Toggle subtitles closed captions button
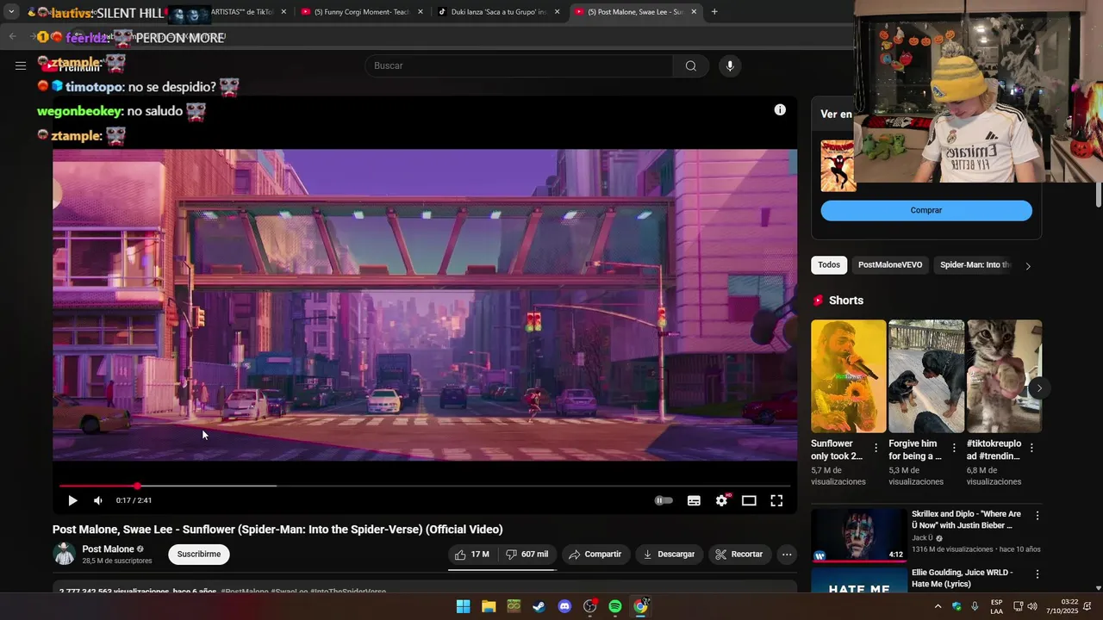The height and width of the screenshot is (620, 1103). pos(694,500)
